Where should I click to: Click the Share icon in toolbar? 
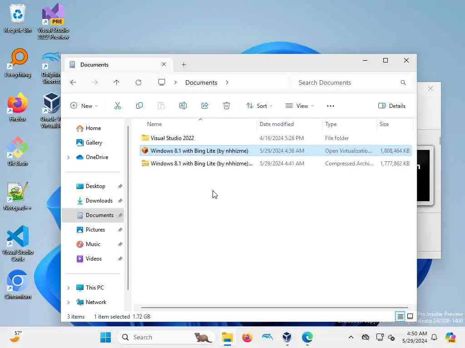click(205, 106)
